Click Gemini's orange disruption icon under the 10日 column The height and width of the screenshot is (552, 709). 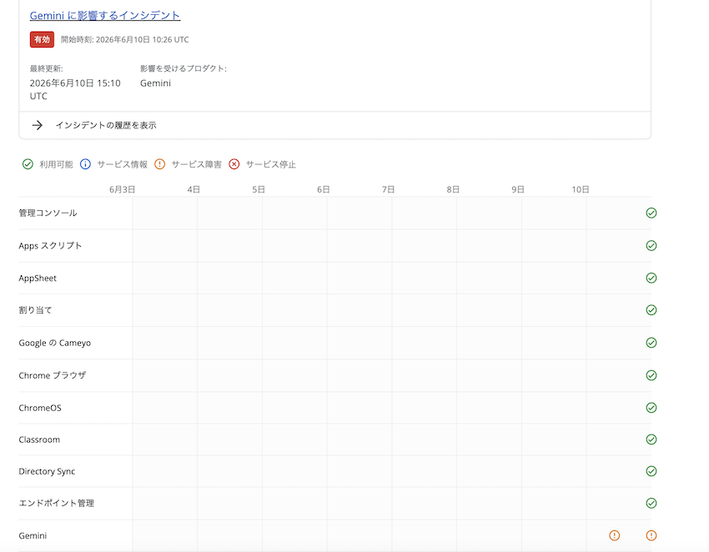[615, 535]
